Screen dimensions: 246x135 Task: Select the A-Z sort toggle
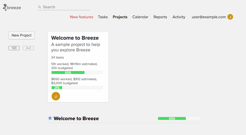28,48
